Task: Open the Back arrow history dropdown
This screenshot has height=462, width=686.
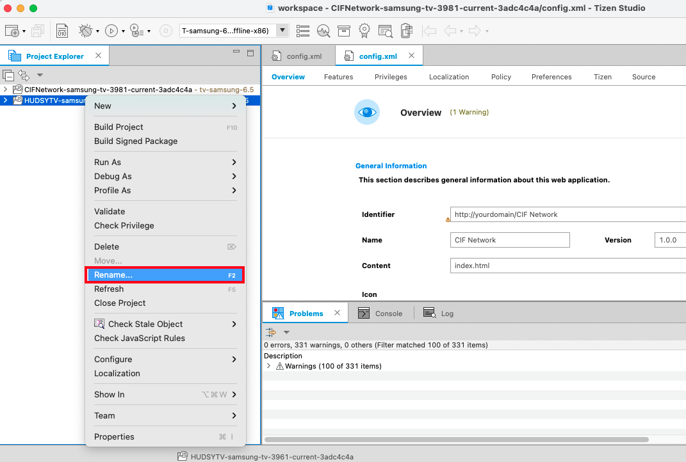Action: 462,31
